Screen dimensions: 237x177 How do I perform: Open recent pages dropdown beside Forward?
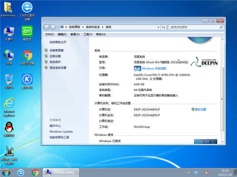click(57, 27)
